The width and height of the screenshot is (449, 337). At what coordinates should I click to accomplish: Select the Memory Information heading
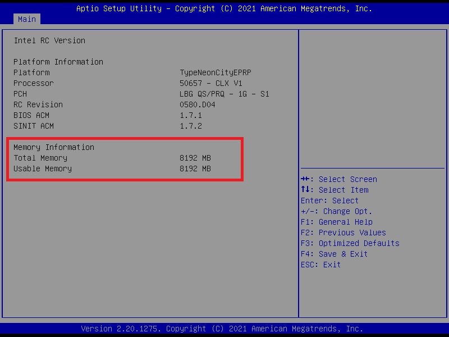click(x=54, y=147)
